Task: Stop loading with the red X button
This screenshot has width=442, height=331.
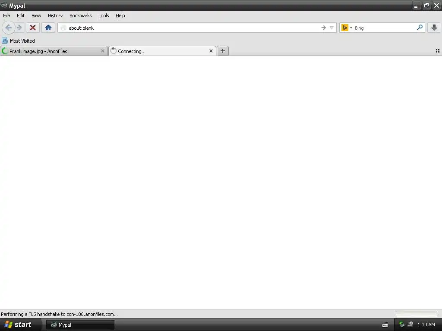Action: (x=33, y=28)
